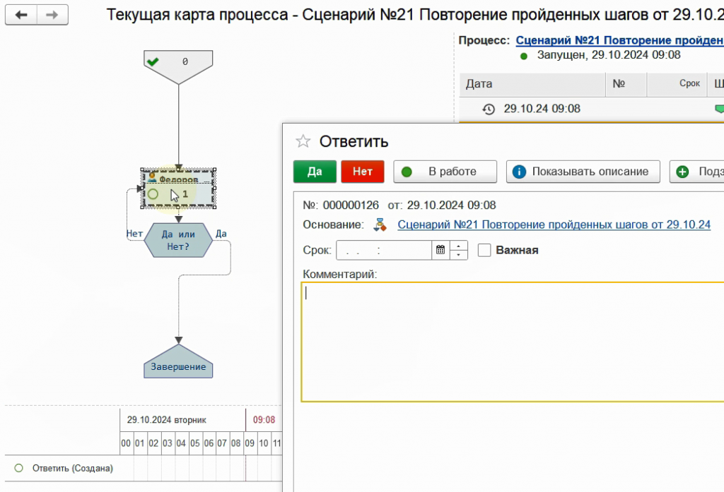
Task: Click the Федоров user icon on step
Action: pyautogui.click(x=152, y=179)
